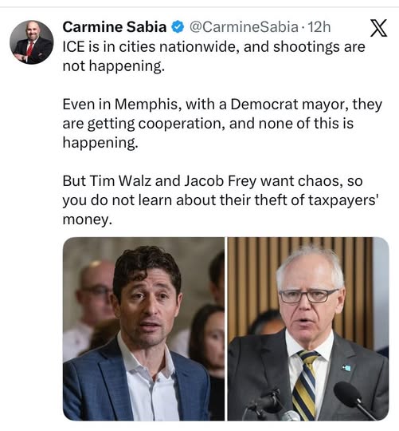Open the left photo of dark-haired man
The image size is (399, 431).
tap(143, 329)
